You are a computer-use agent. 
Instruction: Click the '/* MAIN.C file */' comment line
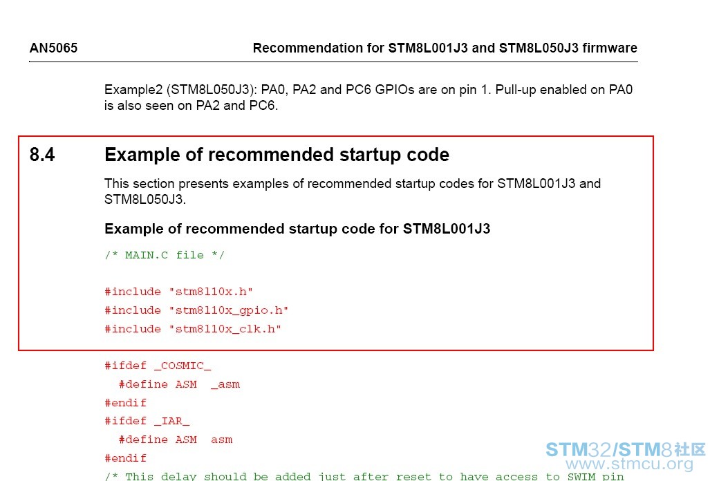(x=165, y=255)
